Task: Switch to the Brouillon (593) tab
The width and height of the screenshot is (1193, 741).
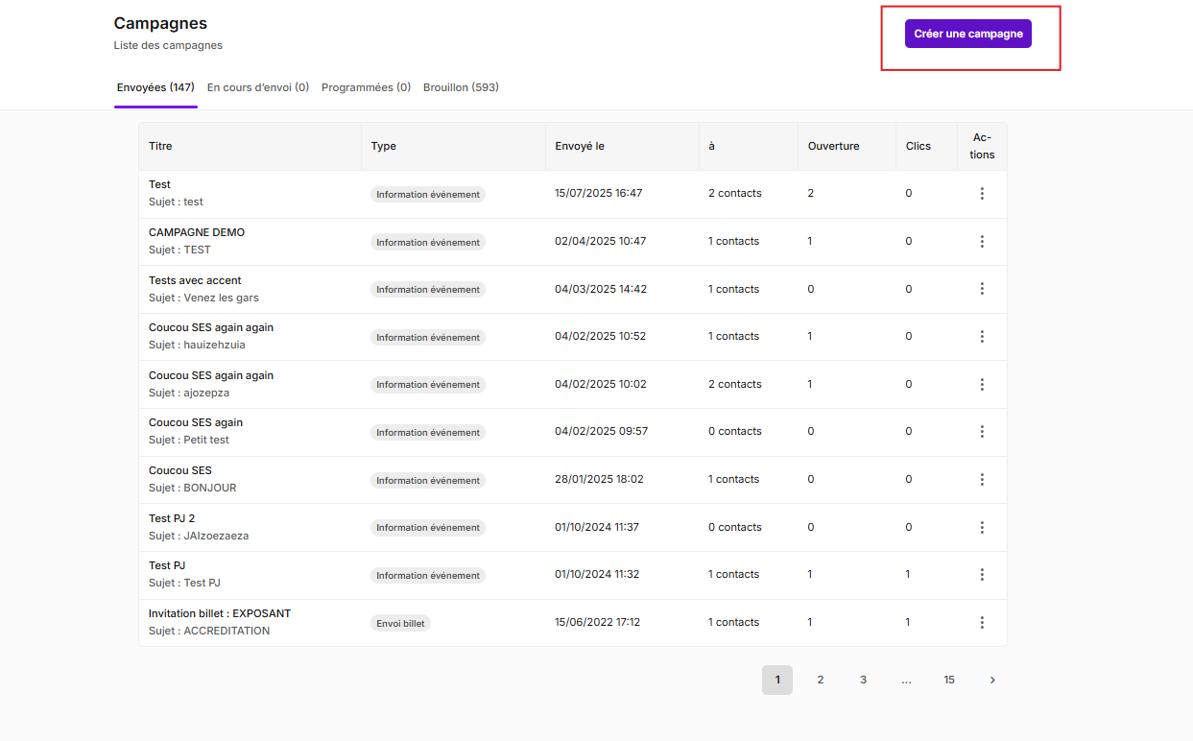Action: 461,87
